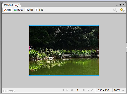This screenshot has height=94, width=127.
Task: Open the file management arrows menu
Action: [115, 10]
